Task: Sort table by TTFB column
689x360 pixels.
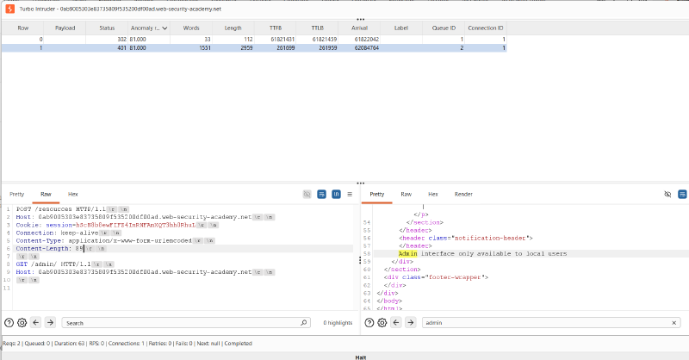Action: click(276, 28)
